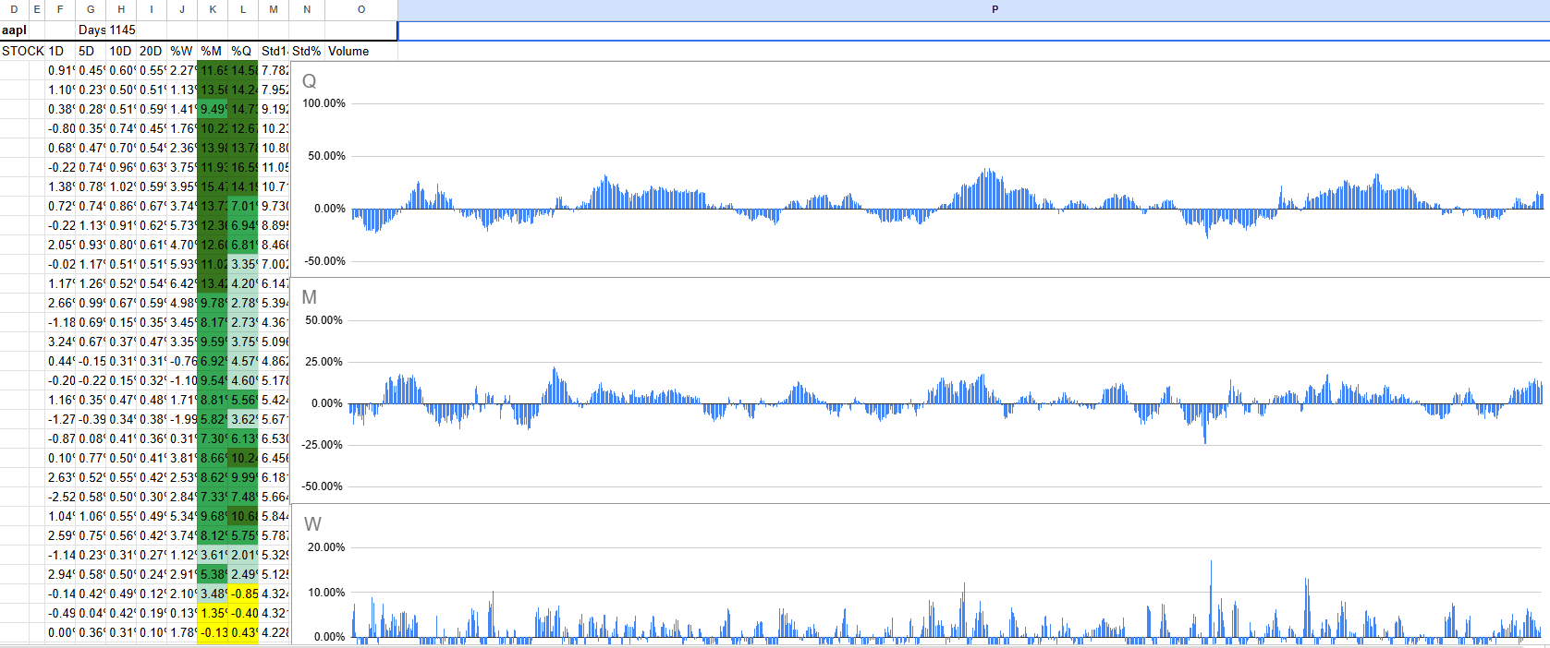
Task: Click the '10D' header cell
Action: coord(121,51)
